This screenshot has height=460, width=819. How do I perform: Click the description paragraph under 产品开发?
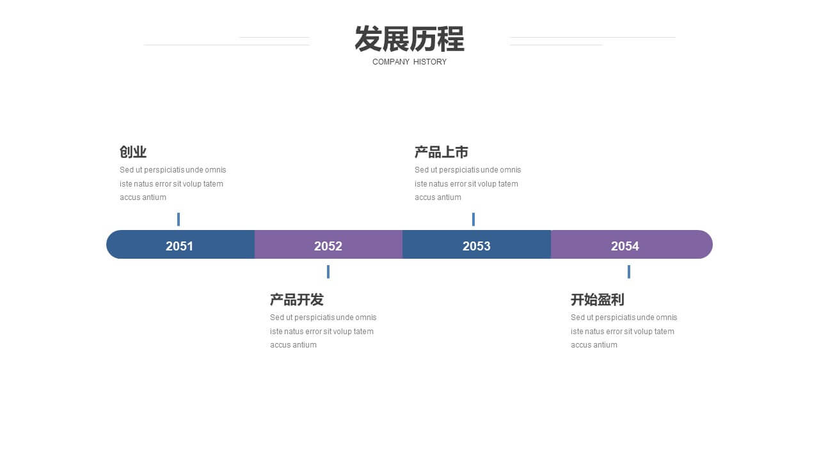[x=323, y=332]
